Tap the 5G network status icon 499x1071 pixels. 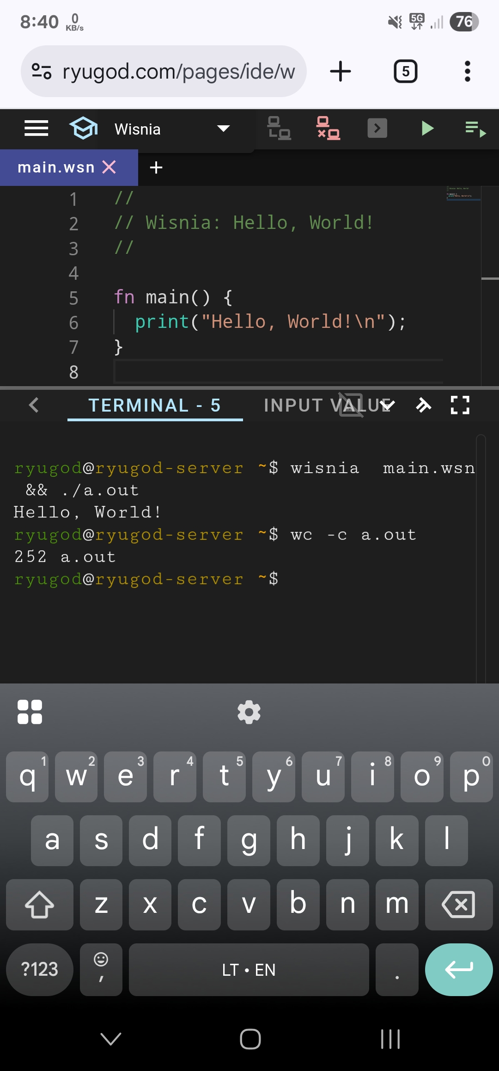pyautogui.click(x=417, y=21)
